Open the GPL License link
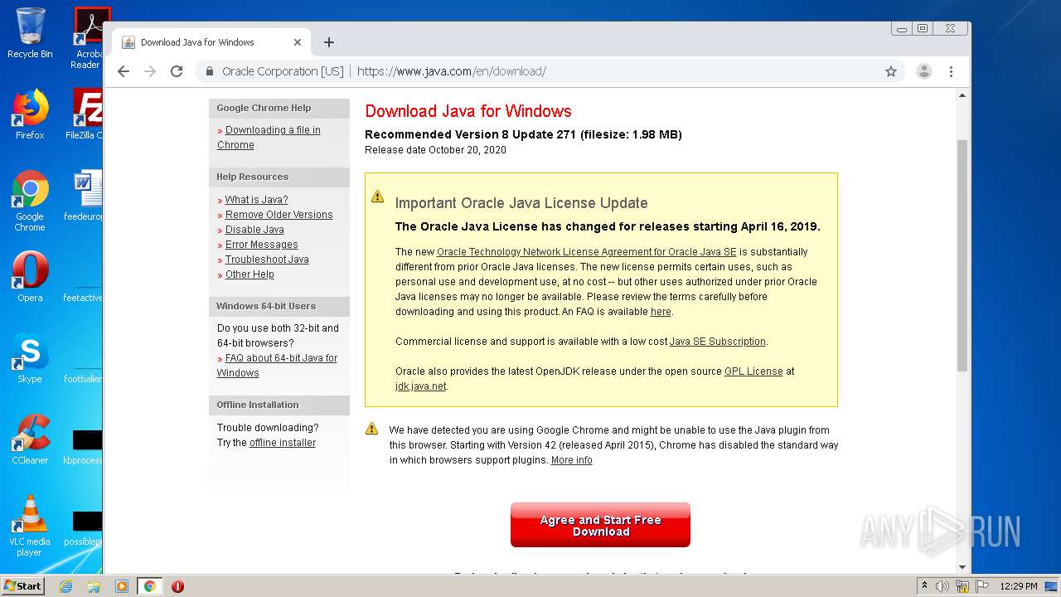Screen dimensions: 1061x597 click(753, 371)
